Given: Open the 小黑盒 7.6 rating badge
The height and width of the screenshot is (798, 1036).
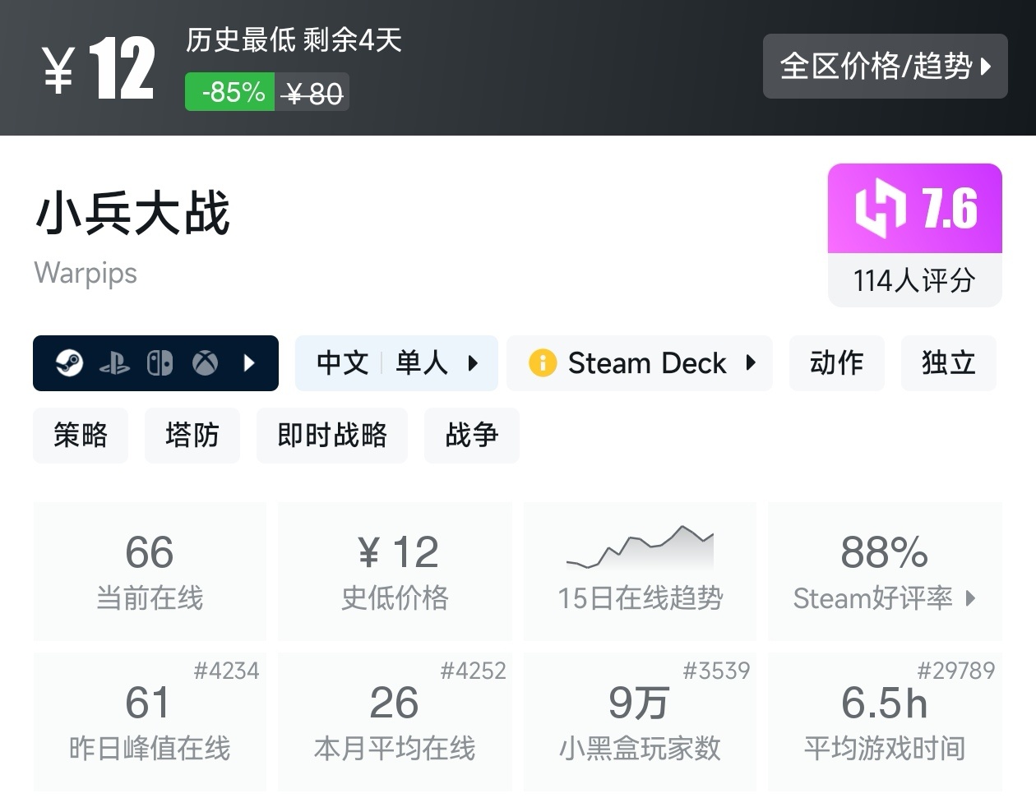Looking at the screenshot, I should (x=914, y=209).
